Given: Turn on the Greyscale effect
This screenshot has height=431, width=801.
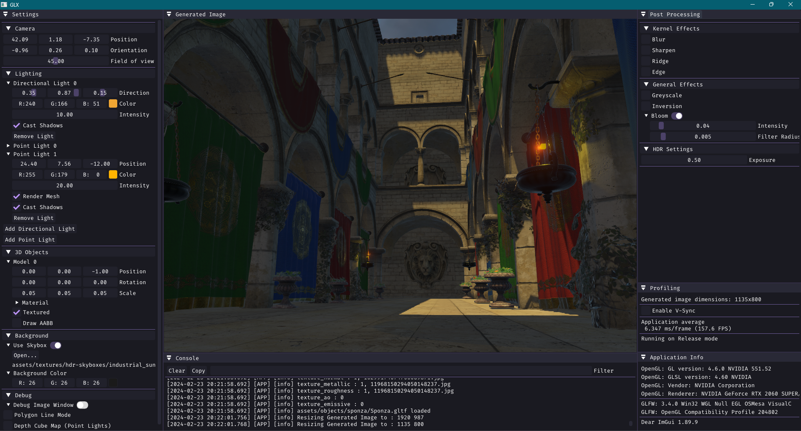Looking at the screenshot, I should [x=646, y=95].
